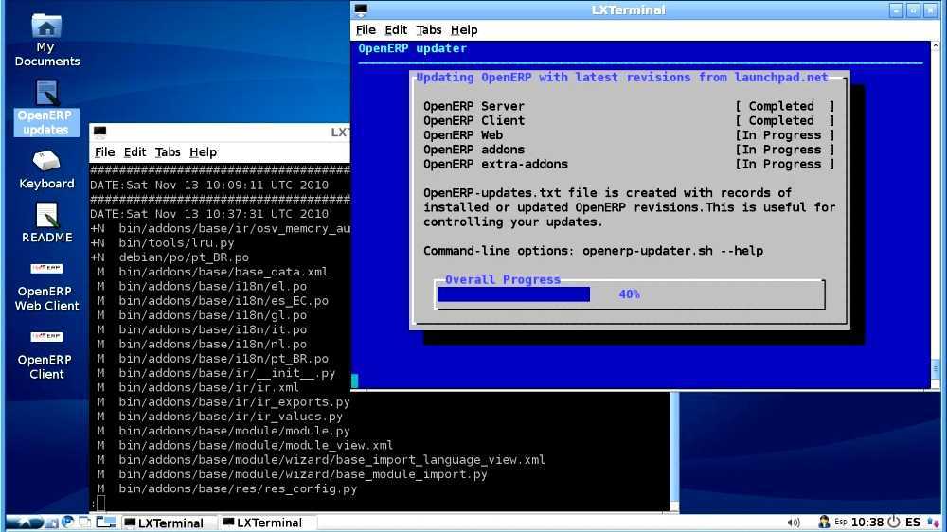Open the file manager launcher in the taskbar
The height and width of the screenshot is (532, 947).
(52, 523)
